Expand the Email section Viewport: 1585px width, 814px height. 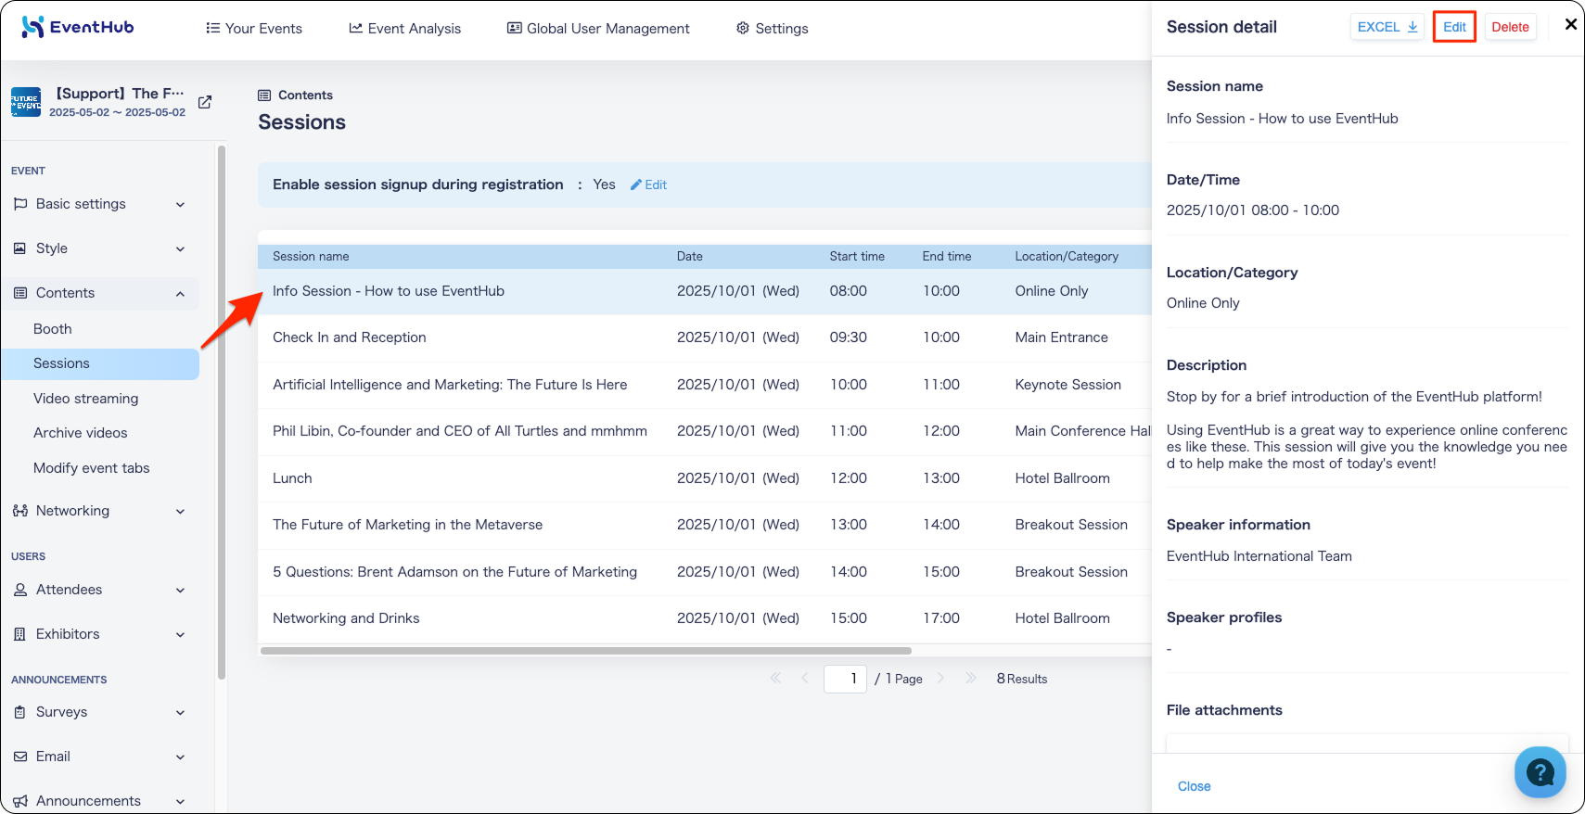coord(100,757)
